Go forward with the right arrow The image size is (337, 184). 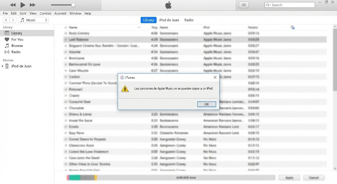(13, 20)
